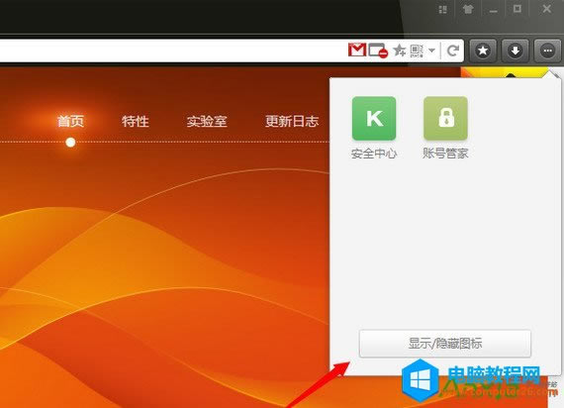
Task: Click the skin shirt icon in title bar
Action: tap(468, 9)
